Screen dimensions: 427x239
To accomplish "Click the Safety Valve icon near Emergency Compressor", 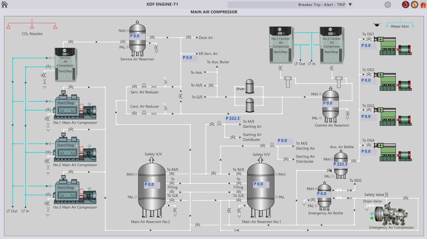I will 387,195.
